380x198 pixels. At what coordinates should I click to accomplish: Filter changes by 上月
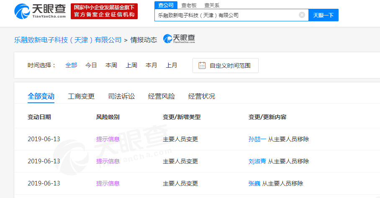pos(171,65)
